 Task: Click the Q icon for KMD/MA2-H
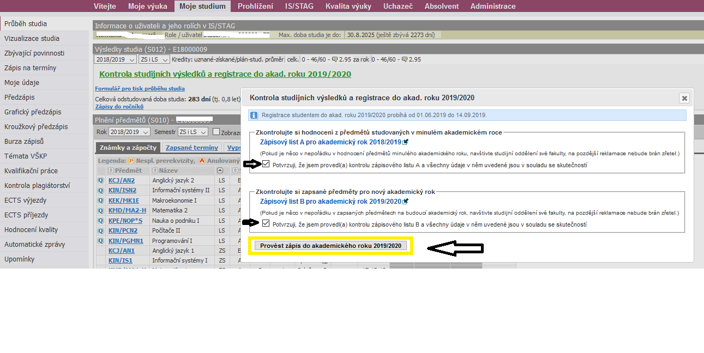click(x=100, y=210)
